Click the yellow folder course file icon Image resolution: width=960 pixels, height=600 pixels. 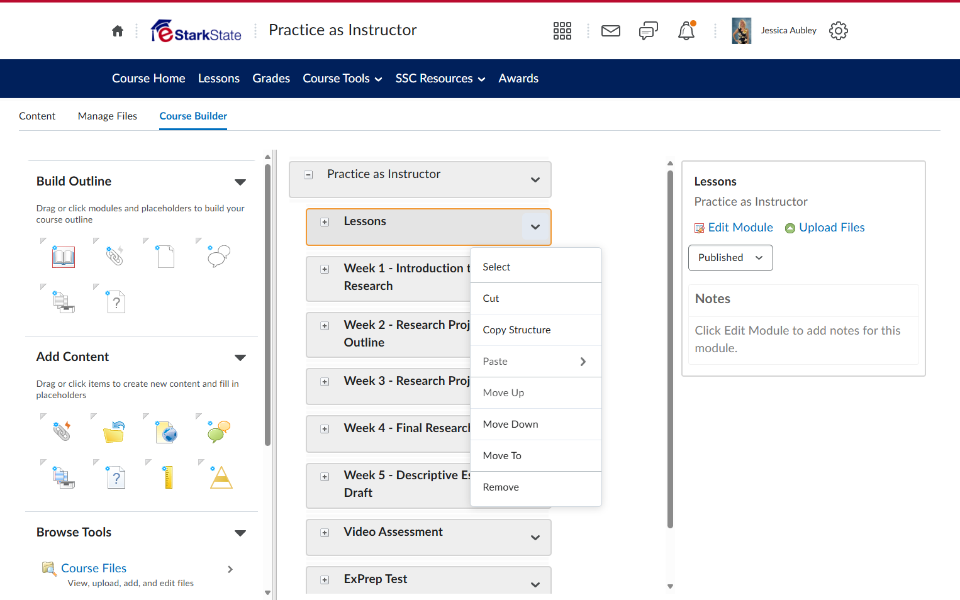coord(114,432)
